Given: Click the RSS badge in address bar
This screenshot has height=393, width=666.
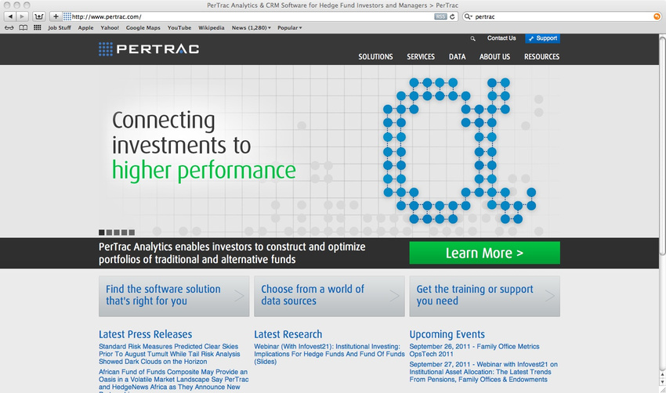Looking at the screenshot, I should click(x=440, y=16).
